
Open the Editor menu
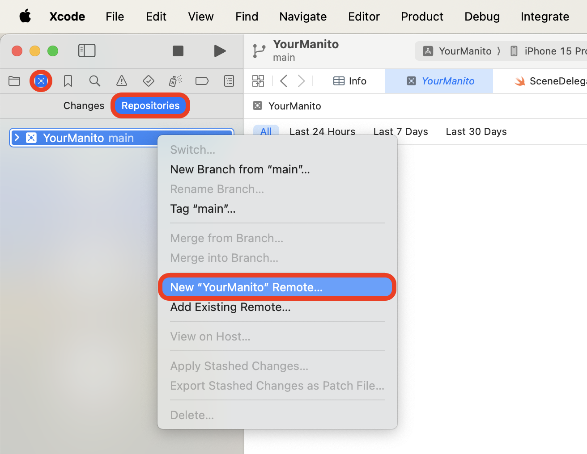[364, 17]
